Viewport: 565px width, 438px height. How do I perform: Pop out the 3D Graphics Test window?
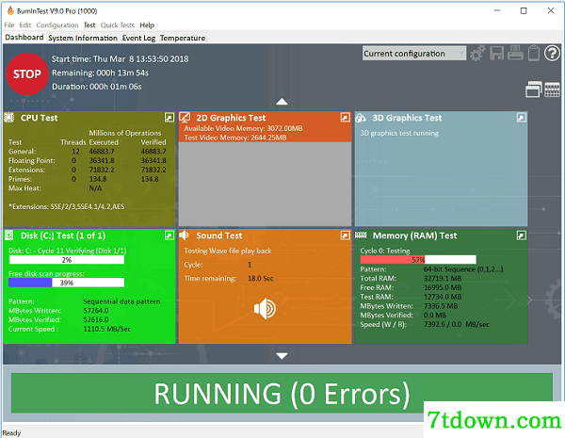522,118
